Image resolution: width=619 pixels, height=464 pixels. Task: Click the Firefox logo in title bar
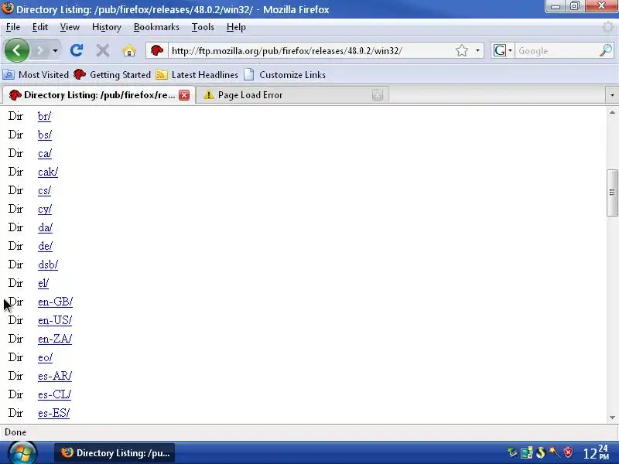pos(8,8)
